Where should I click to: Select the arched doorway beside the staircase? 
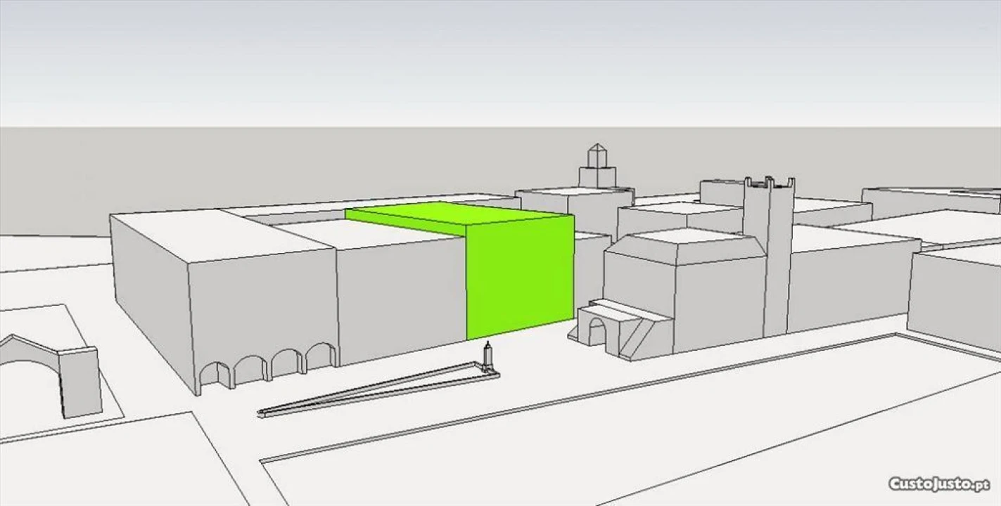pyautogui.click(x=597, y=332)
